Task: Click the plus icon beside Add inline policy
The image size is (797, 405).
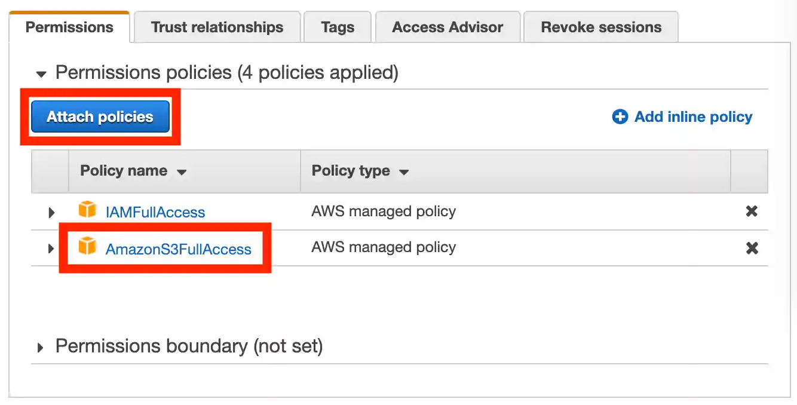Action: pos(620,117)
